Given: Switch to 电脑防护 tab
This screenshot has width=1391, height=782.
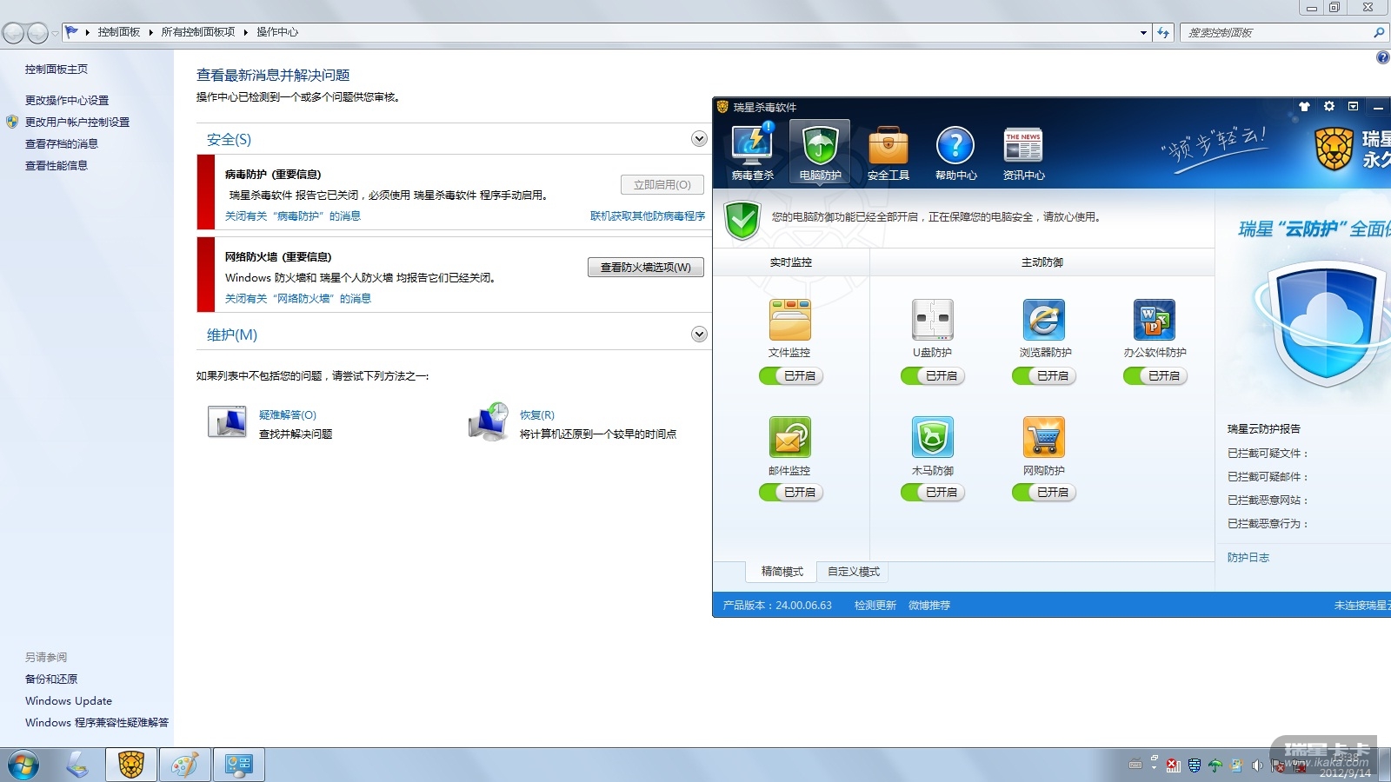Looking at the screenshot, I should [820, 153].
